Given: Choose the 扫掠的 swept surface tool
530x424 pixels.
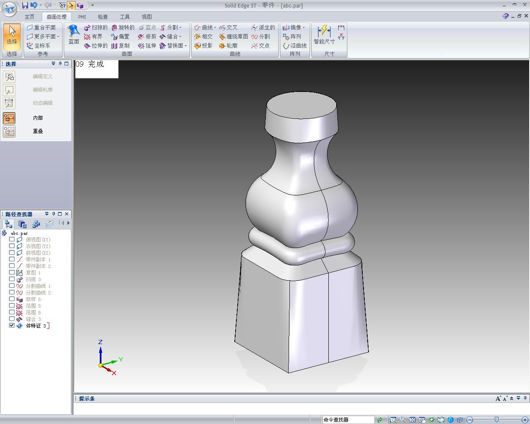Looking at the screenshot, I should click(96, 27).
